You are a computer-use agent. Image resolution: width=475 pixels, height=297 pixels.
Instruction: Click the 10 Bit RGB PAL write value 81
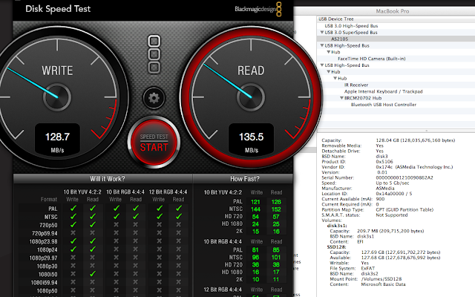[255, 250]
